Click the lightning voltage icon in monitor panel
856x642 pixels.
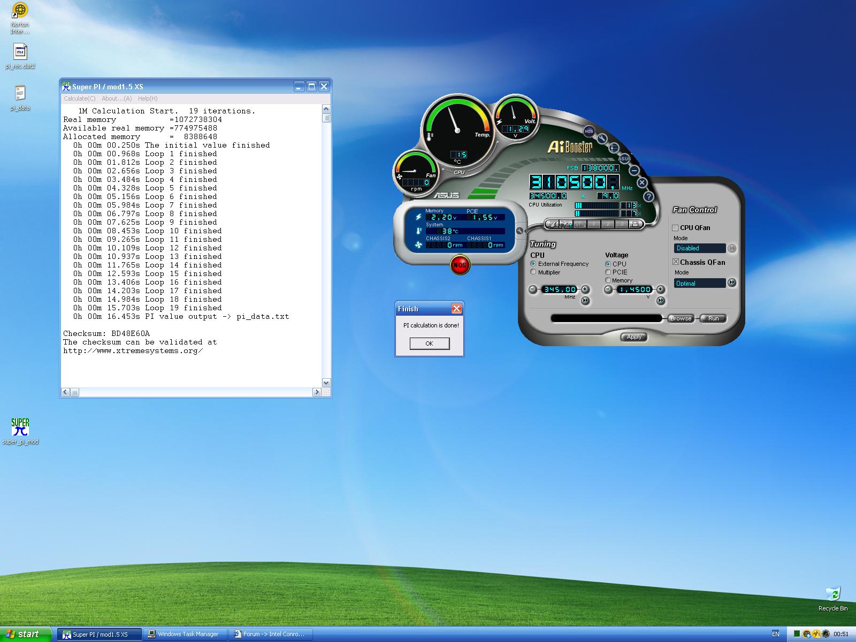(x=418, y=217)
